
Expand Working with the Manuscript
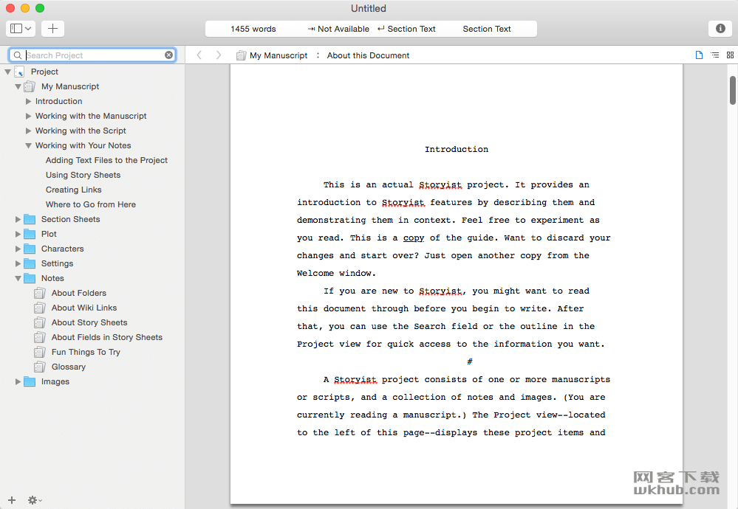click(28, 116)
